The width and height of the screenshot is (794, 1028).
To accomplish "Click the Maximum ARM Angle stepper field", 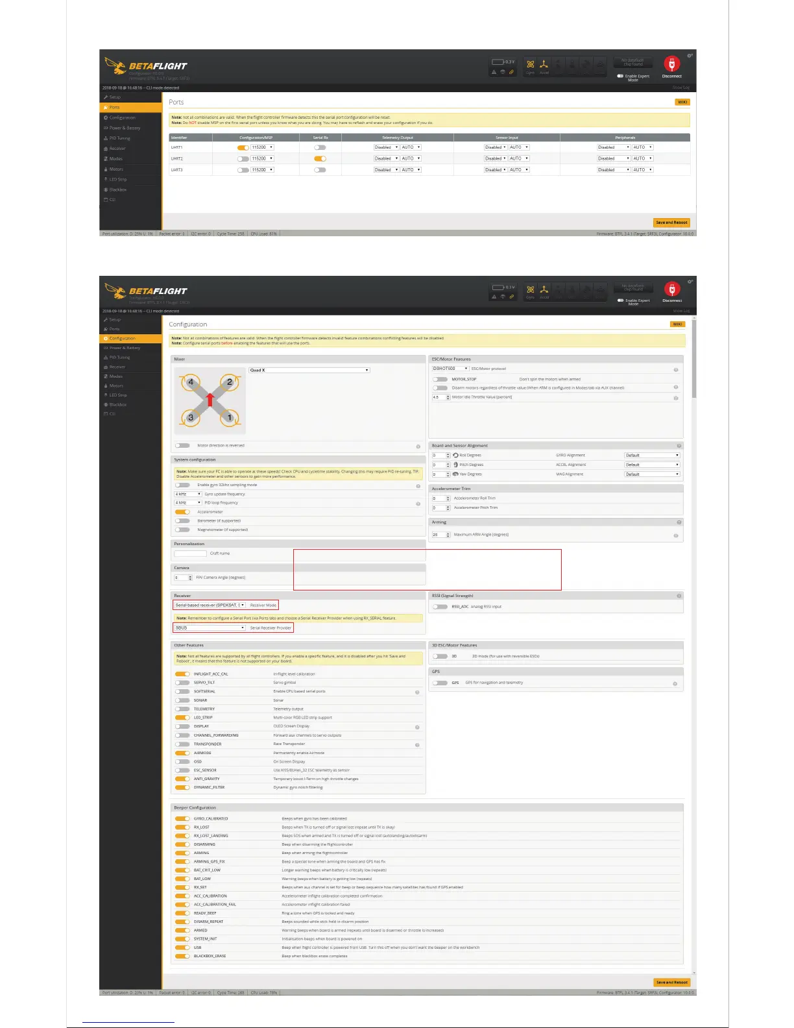I will coord(441,535).
